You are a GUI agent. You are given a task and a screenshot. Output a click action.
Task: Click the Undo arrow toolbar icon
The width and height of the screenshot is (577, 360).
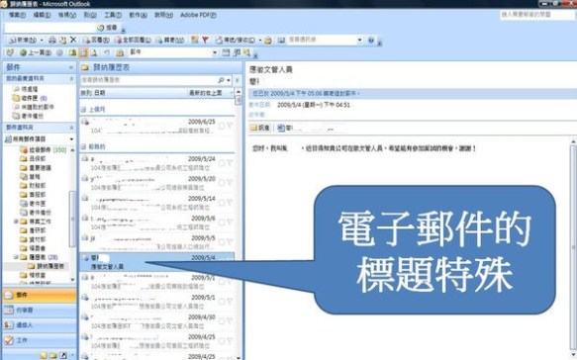(107, 53)
